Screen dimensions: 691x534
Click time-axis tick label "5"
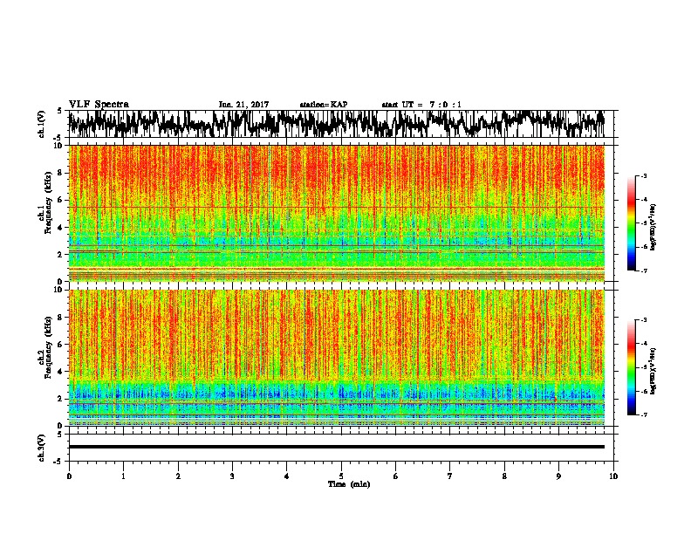(341, 476)
